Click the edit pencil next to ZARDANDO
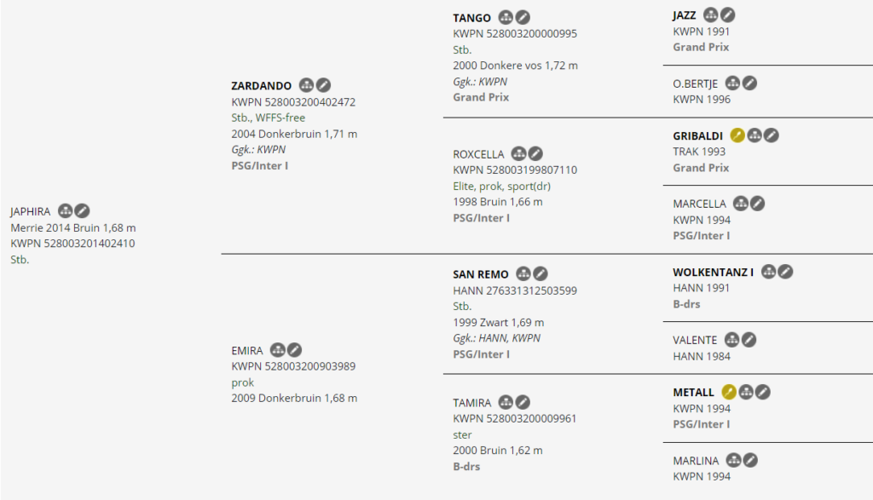The width and height of the screenshot is (873, 500). point(324,85)
